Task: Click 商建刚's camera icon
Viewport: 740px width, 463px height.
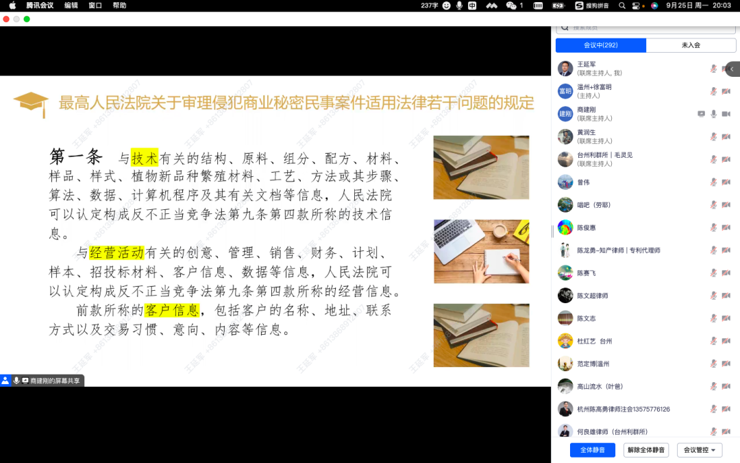Action: [x=725, y=114]
